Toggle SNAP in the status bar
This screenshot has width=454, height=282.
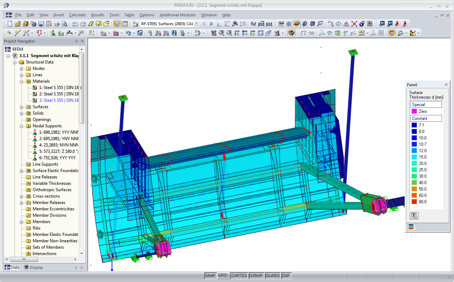click(x=210, y=275)
